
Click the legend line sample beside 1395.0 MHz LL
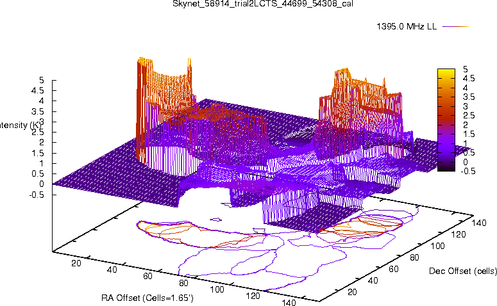pyautogui.click(x=455, y=27)
